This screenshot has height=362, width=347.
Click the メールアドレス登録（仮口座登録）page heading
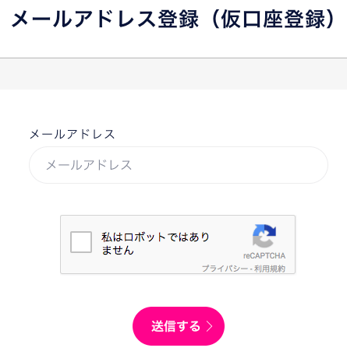174,19
